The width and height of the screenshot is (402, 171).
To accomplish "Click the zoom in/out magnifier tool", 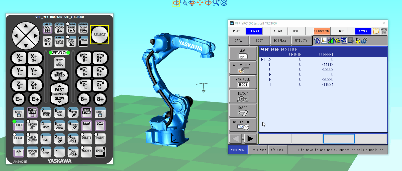I will pyautogui.click(x=216, y=3).
